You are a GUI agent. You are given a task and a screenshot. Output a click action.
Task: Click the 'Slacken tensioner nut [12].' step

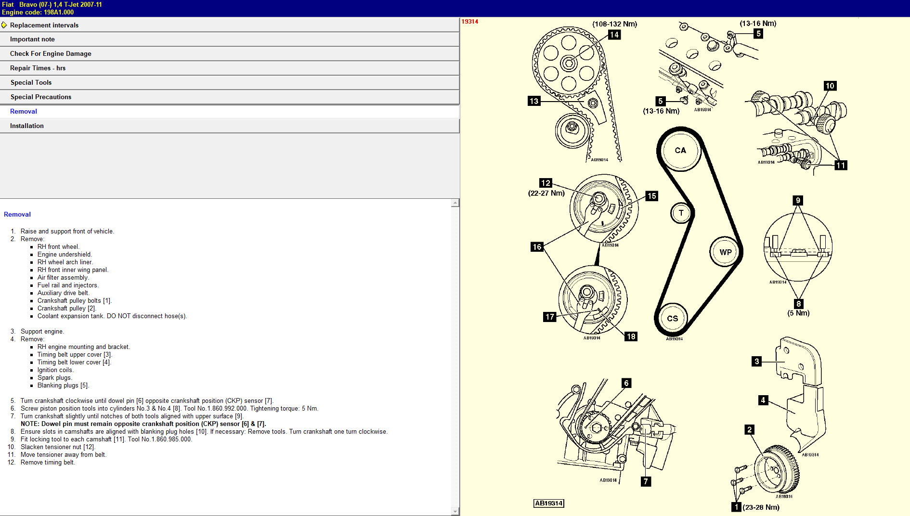point(58,447)
